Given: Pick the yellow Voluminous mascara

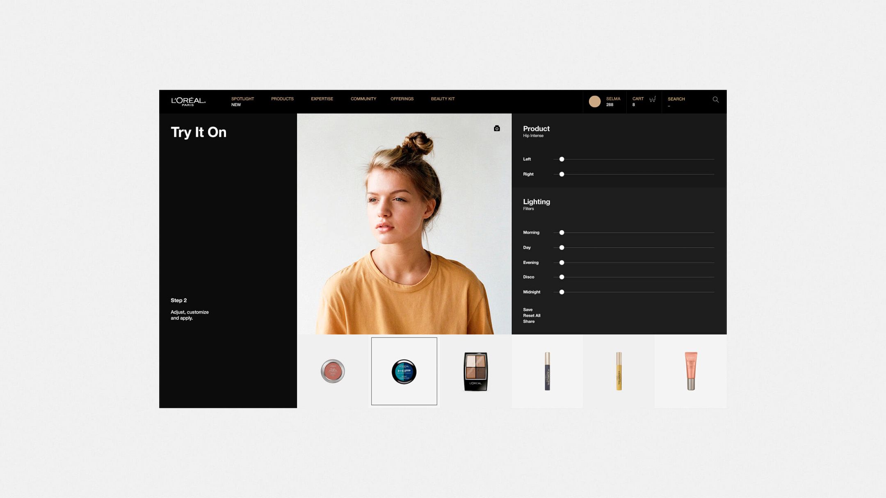Looking at the screenshot, I should click(619, 371).
